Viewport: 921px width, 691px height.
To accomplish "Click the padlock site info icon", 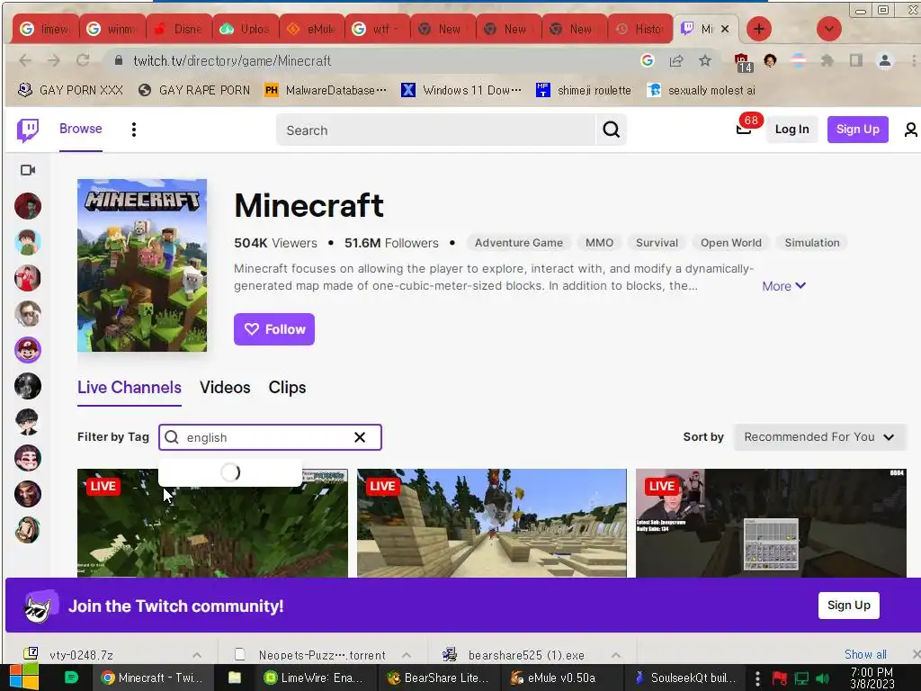I will click(119, 60).
